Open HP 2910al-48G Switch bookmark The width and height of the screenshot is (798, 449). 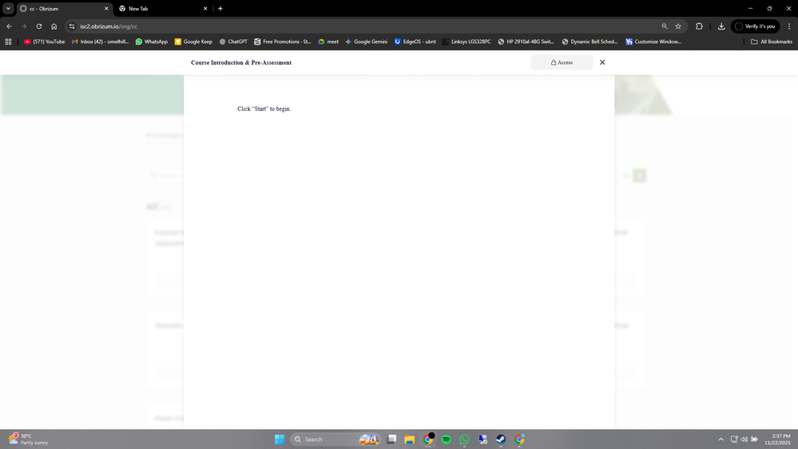click(x=526, y=42)
